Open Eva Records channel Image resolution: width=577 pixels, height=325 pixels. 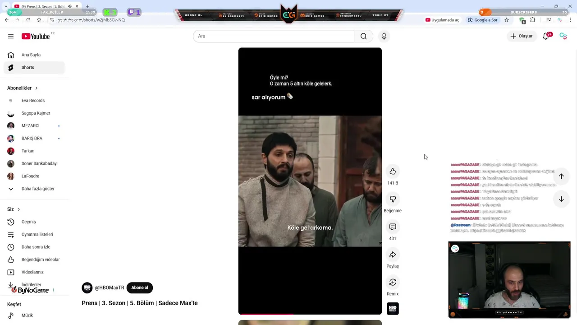point(34,101)
